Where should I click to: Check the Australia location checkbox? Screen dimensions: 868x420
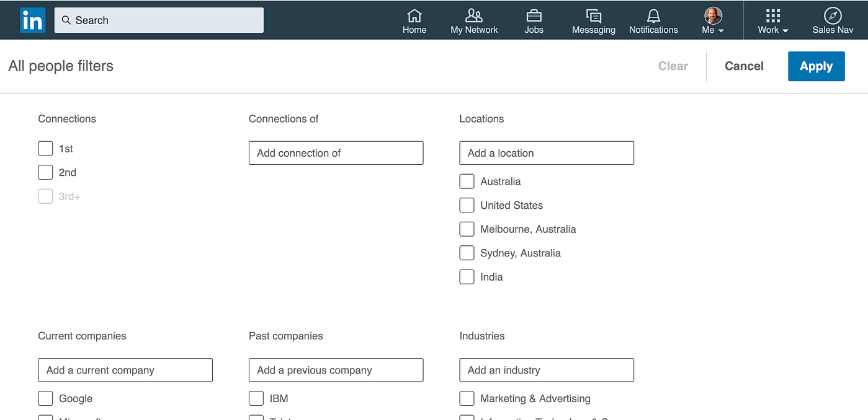pyautogui.click(x=467, y=182)
